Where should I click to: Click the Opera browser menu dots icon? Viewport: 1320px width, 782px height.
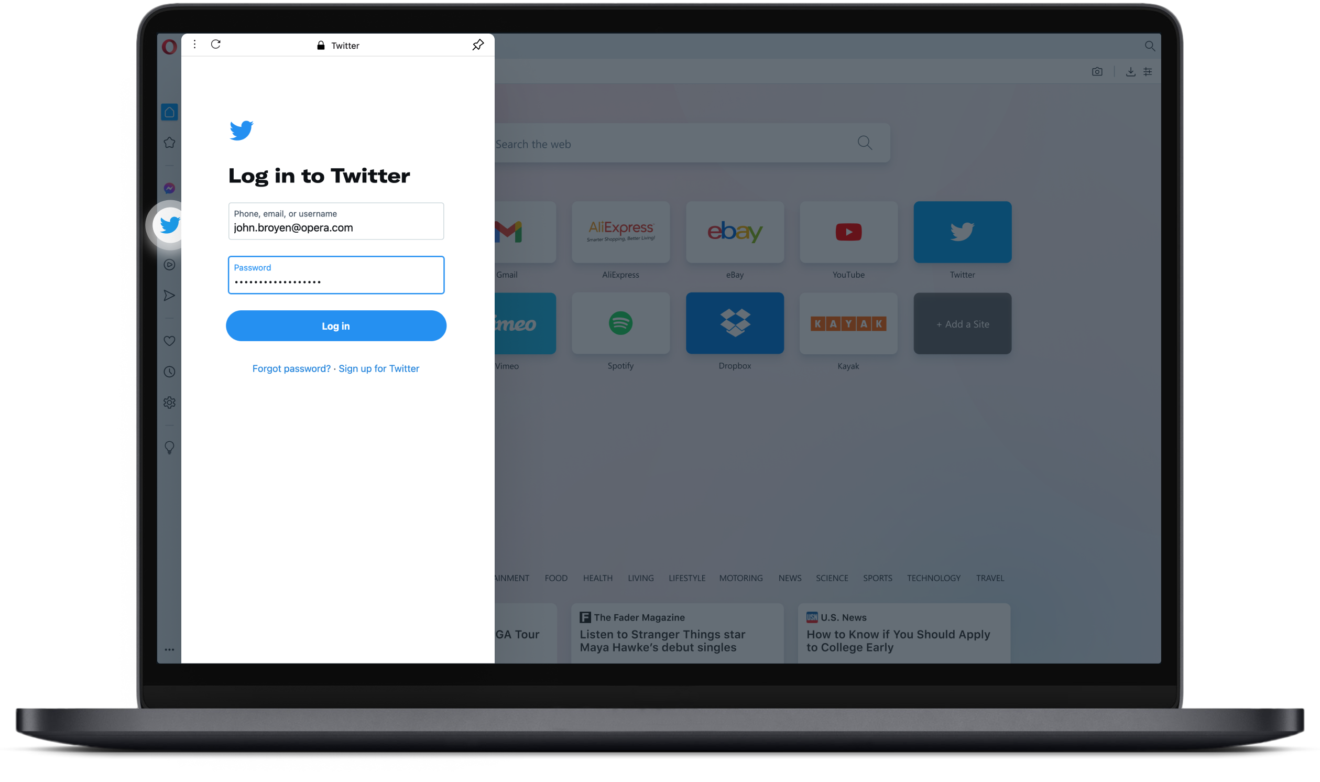tap(193, 45)
